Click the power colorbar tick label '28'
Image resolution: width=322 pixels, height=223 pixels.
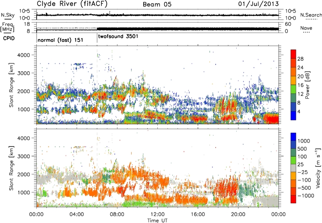click(x=300, y=59)
